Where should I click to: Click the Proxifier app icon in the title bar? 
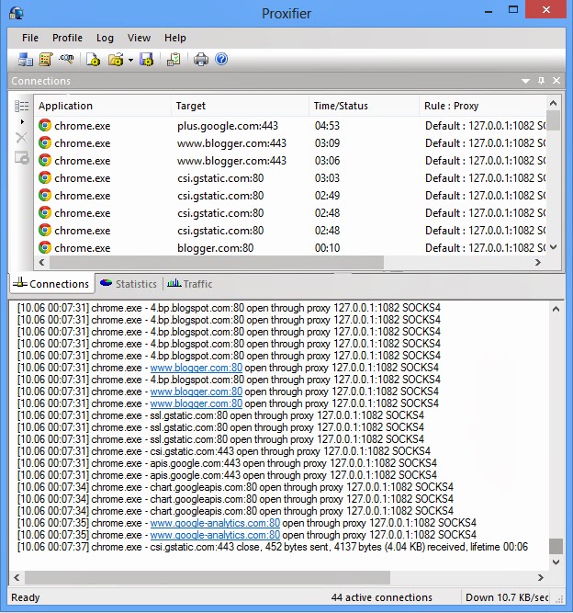coord(17,13)
